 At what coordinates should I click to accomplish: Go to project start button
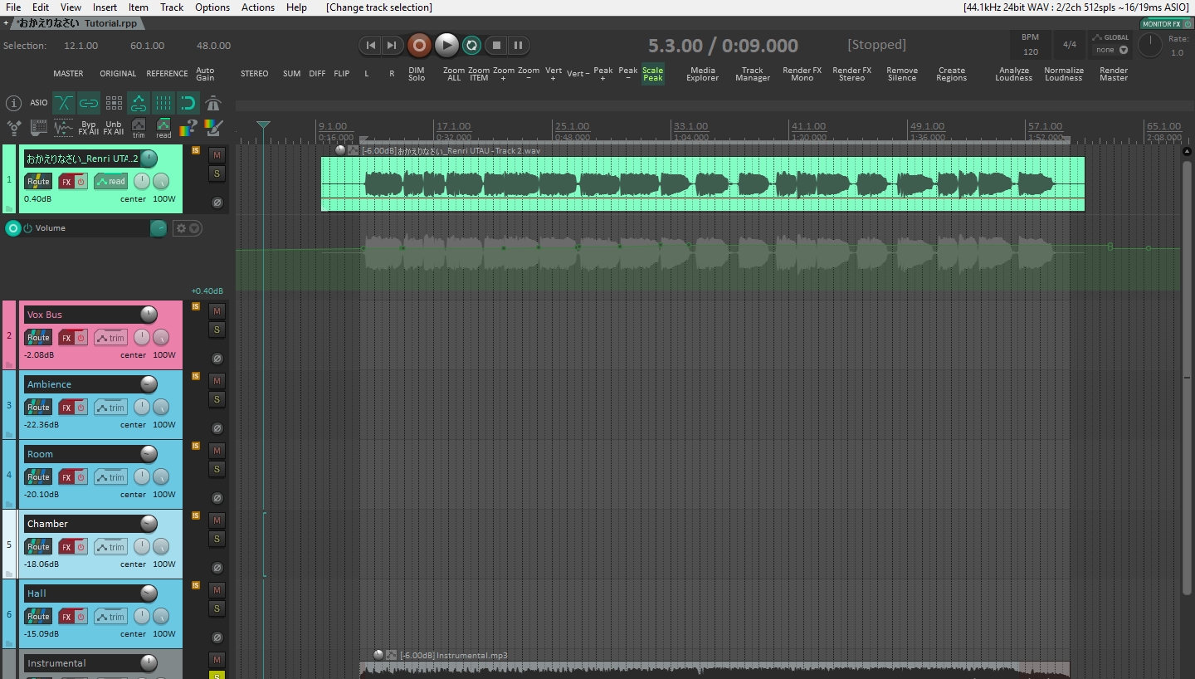[370, 45]
